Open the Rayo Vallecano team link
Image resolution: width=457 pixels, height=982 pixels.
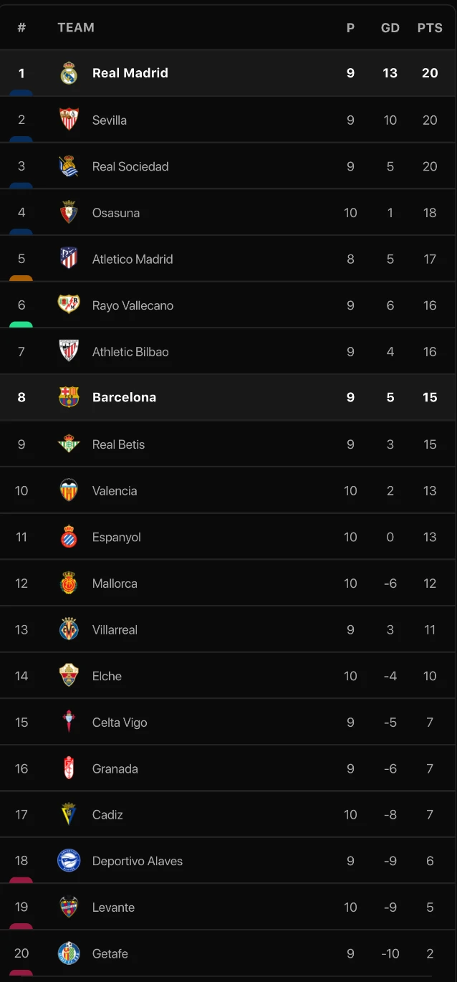point(133,305)
